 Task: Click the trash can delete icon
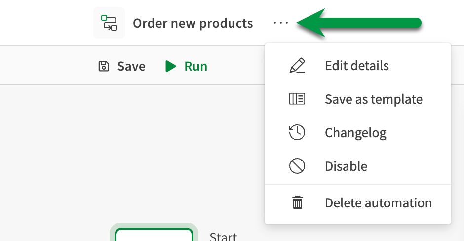297,202
